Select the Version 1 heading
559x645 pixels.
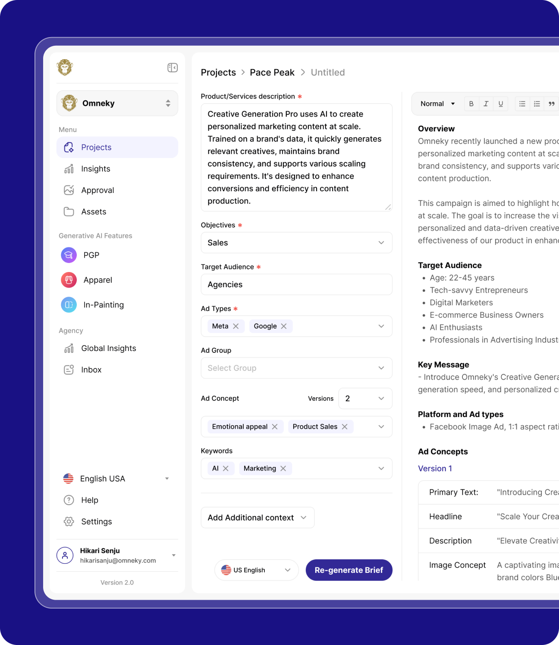(435, 468)
